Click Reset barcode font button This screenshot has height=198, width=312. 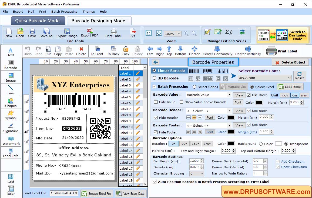click(x=300, y=76)
